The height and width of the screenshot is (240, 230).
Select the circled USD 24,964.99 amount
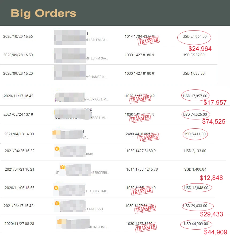click(x=194, y=36)
